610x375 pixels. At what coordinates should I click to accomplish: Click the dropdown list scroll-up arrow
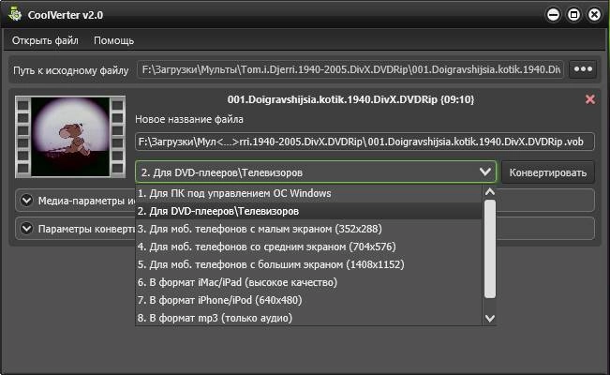pyautogui.click(x=490, y=191)
